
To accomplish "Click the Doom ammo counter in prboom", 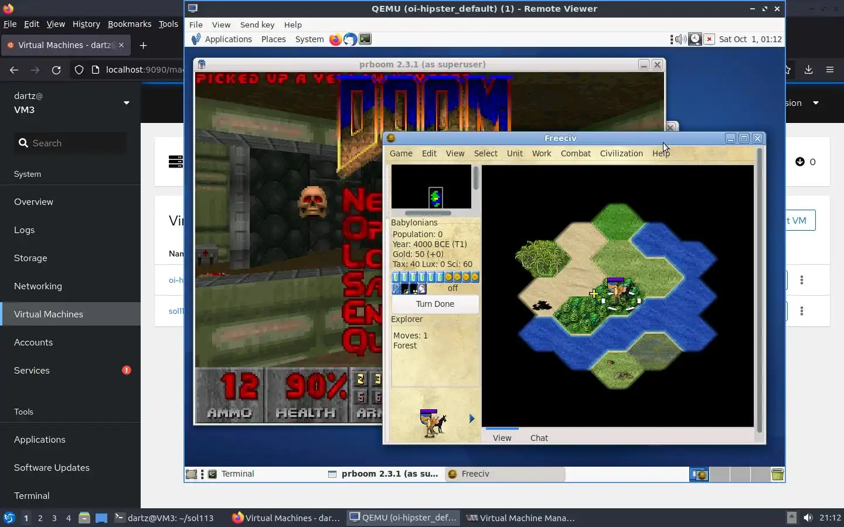I will click(x=230, y=395).
